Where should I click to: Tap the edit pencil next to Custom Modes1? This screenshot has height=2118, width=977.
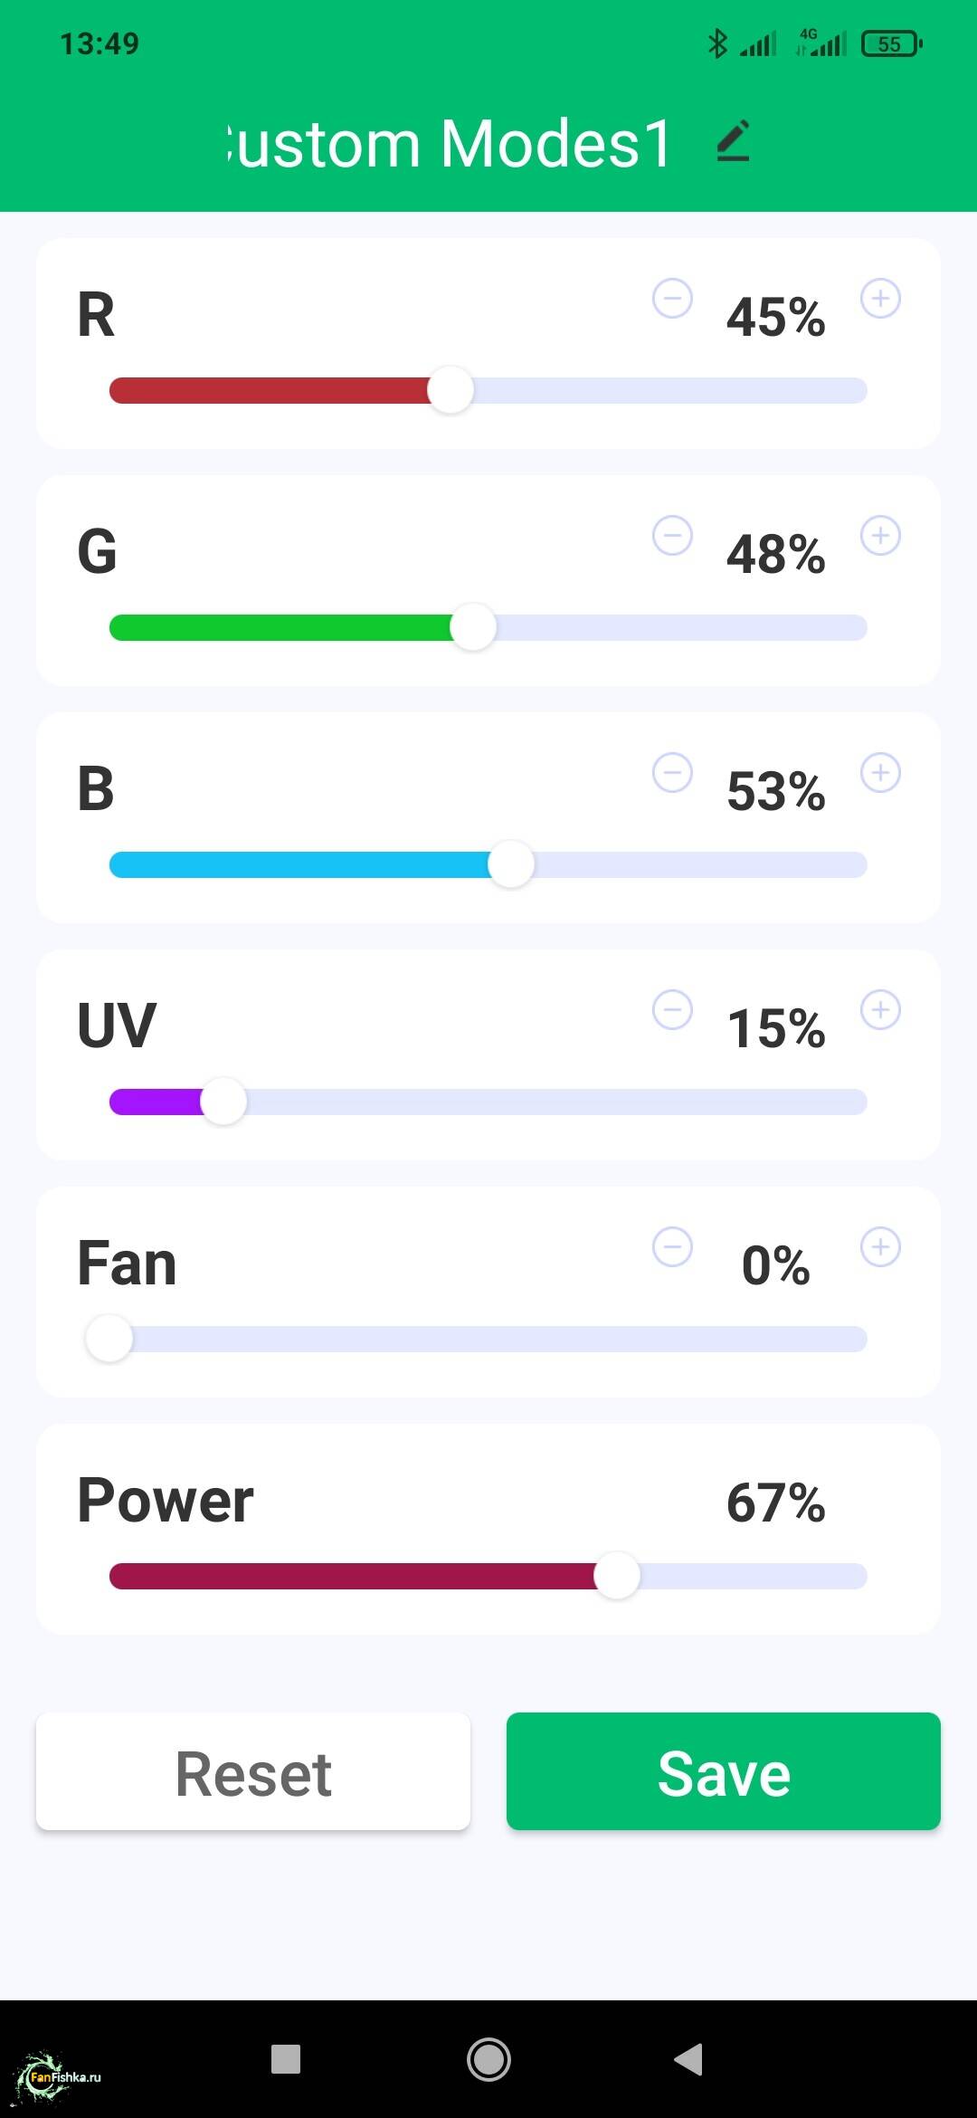(733, 142)
